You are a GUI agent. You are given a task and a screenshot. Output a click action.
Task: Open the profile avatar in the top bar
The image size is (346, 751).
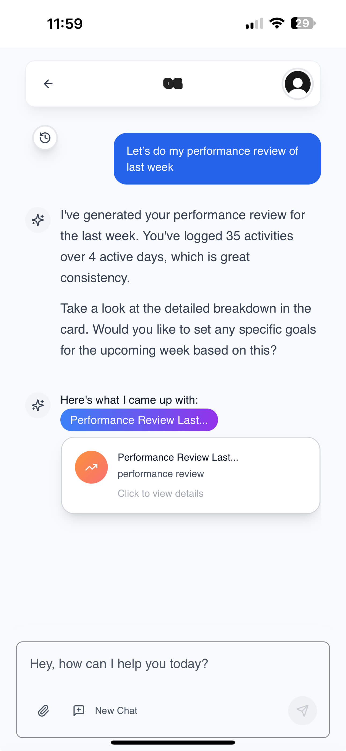tap(297, 84)
